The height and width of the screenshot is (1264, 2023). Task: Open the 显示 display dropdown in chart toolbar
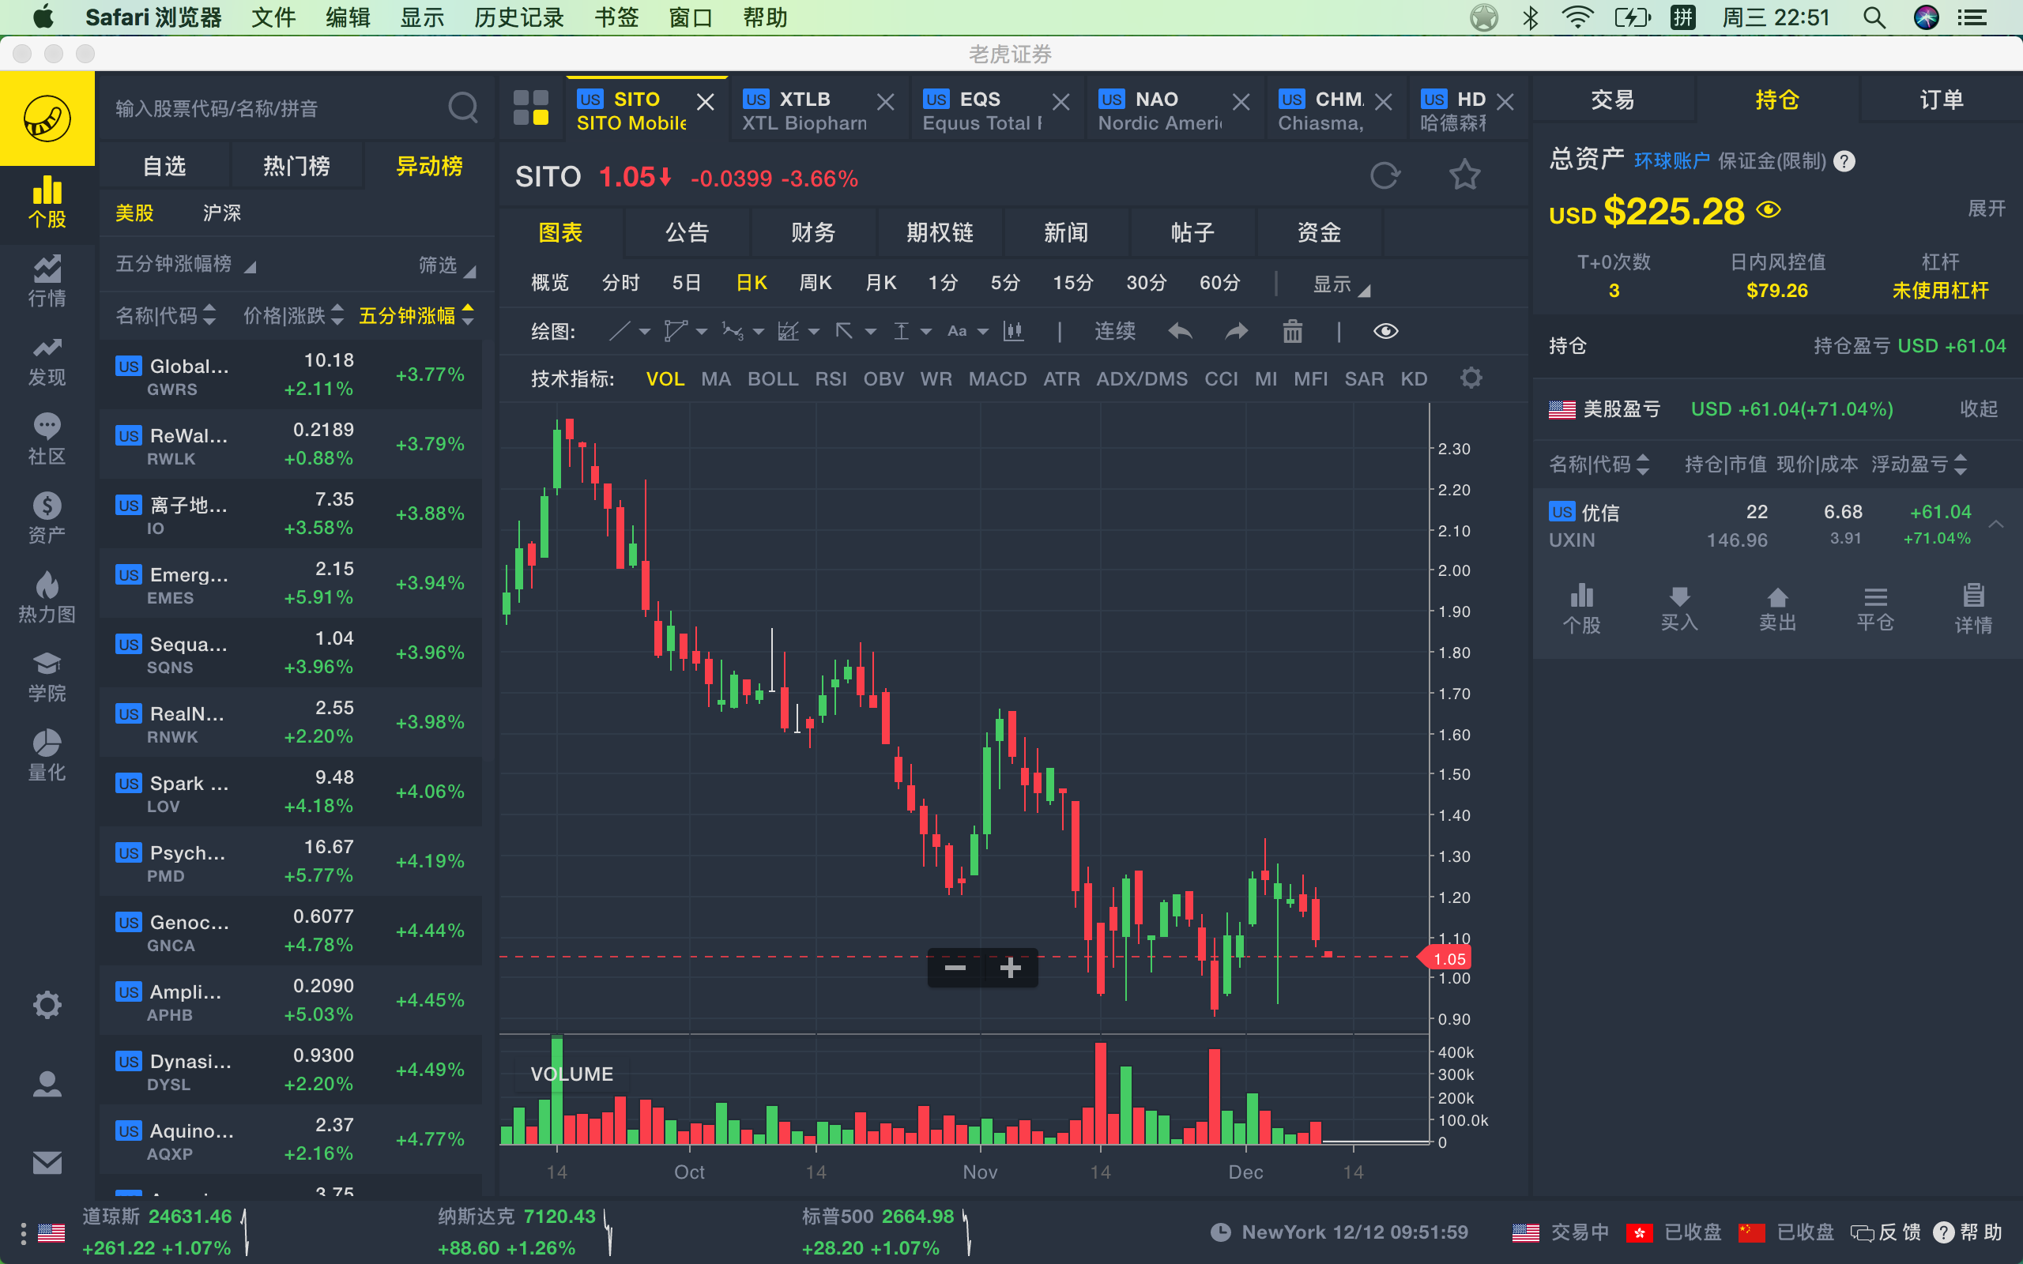pos(1341,284)
